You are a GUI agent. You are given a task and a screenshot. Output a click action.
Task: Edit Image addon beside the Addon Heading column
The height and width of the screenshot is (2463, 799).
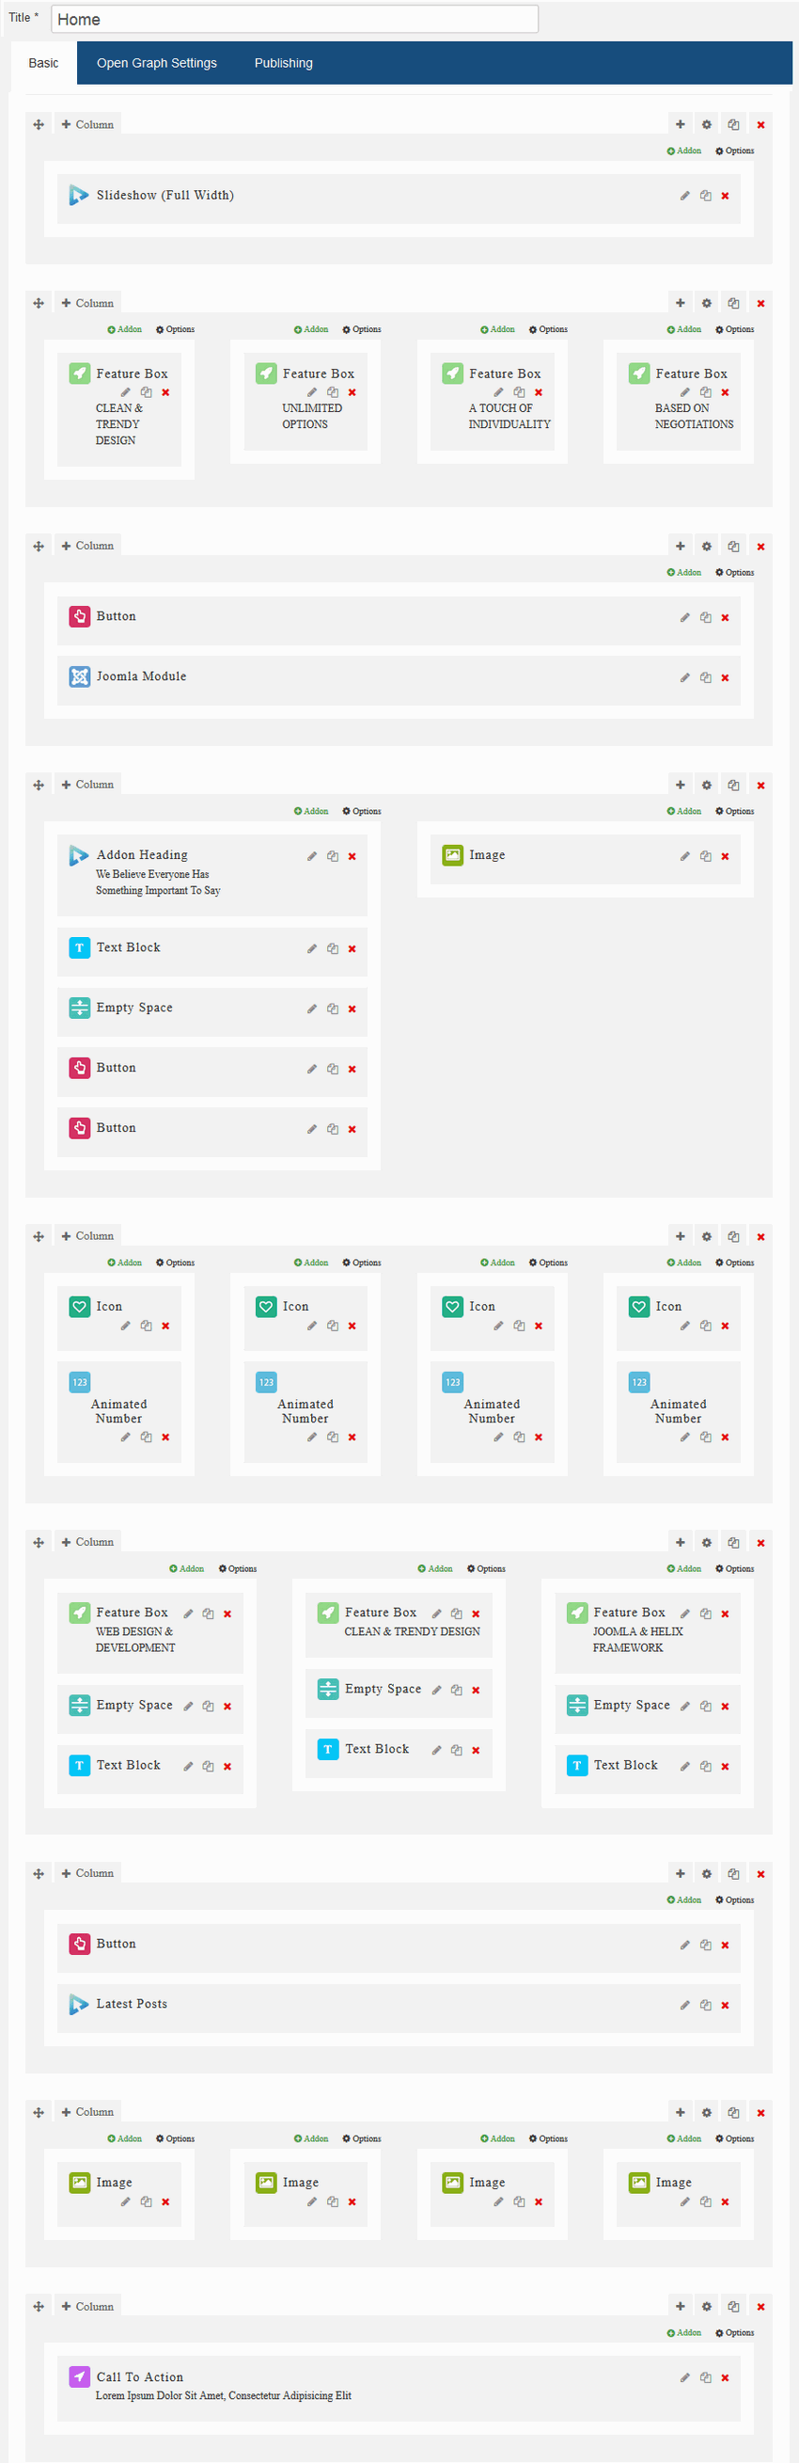point(684,857)
